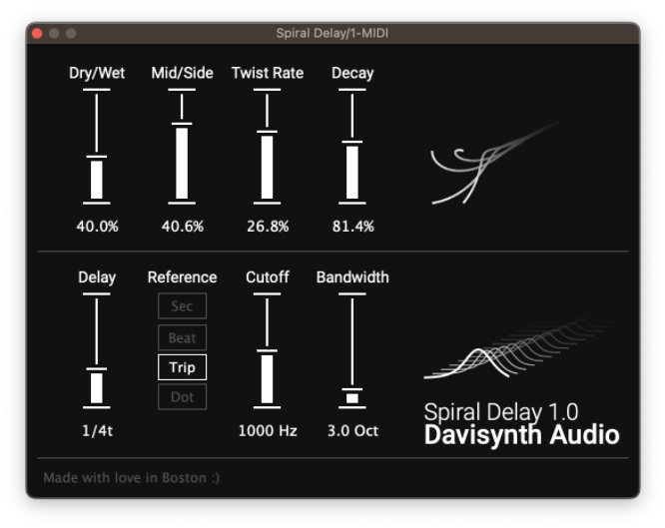
Task: Click the Cutoff frequency slider handle
Action: pyautogui.click(x=267, y=351)
